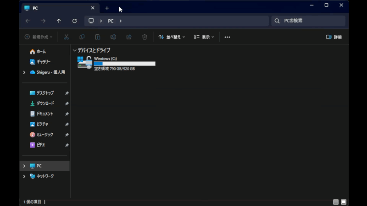Image resolution: width=367 pixels, height=206 pixels.
Task: Open a new tab with plus button
Action: pos(107,8)
